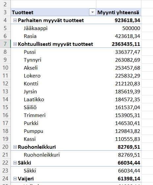Click the Jääkaappi cell
The width and height of the screenshot is (153, 185).
pos(53,28)
